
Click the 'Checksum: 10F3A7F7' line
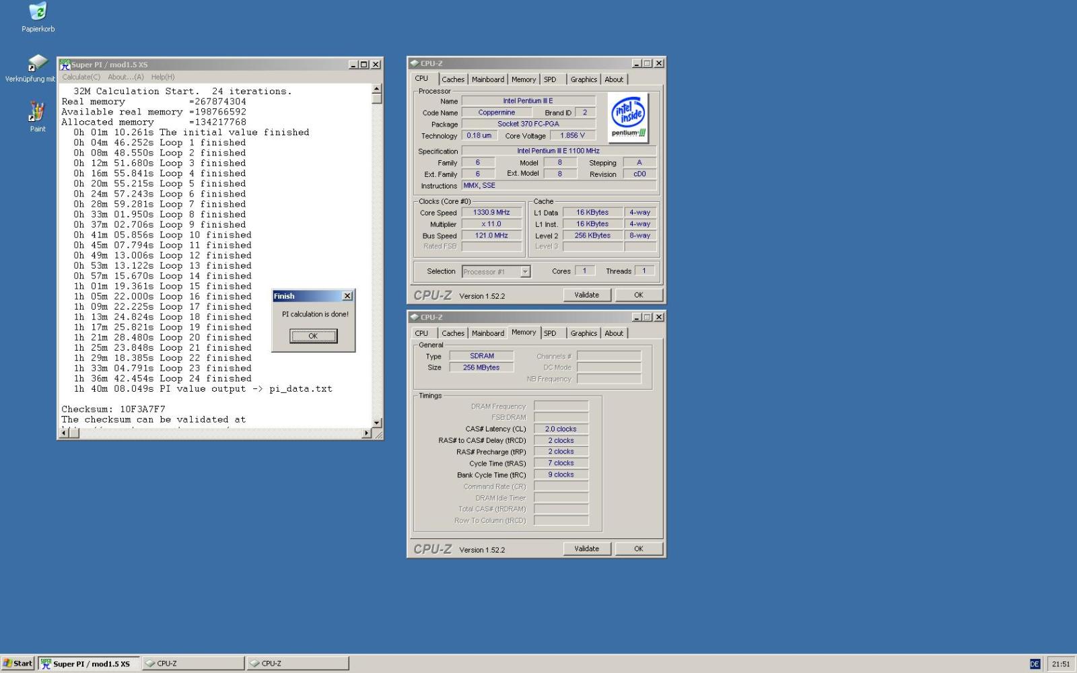click(113, 409)
